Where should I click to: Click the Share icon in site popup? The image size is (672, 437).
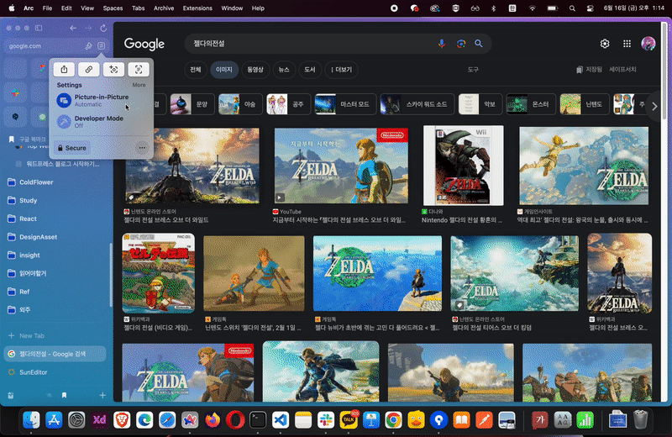click(64, 70)
